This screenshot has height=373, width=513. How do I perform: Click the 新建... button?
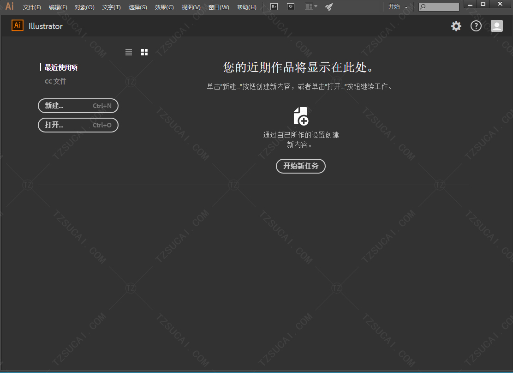point(78,105)
